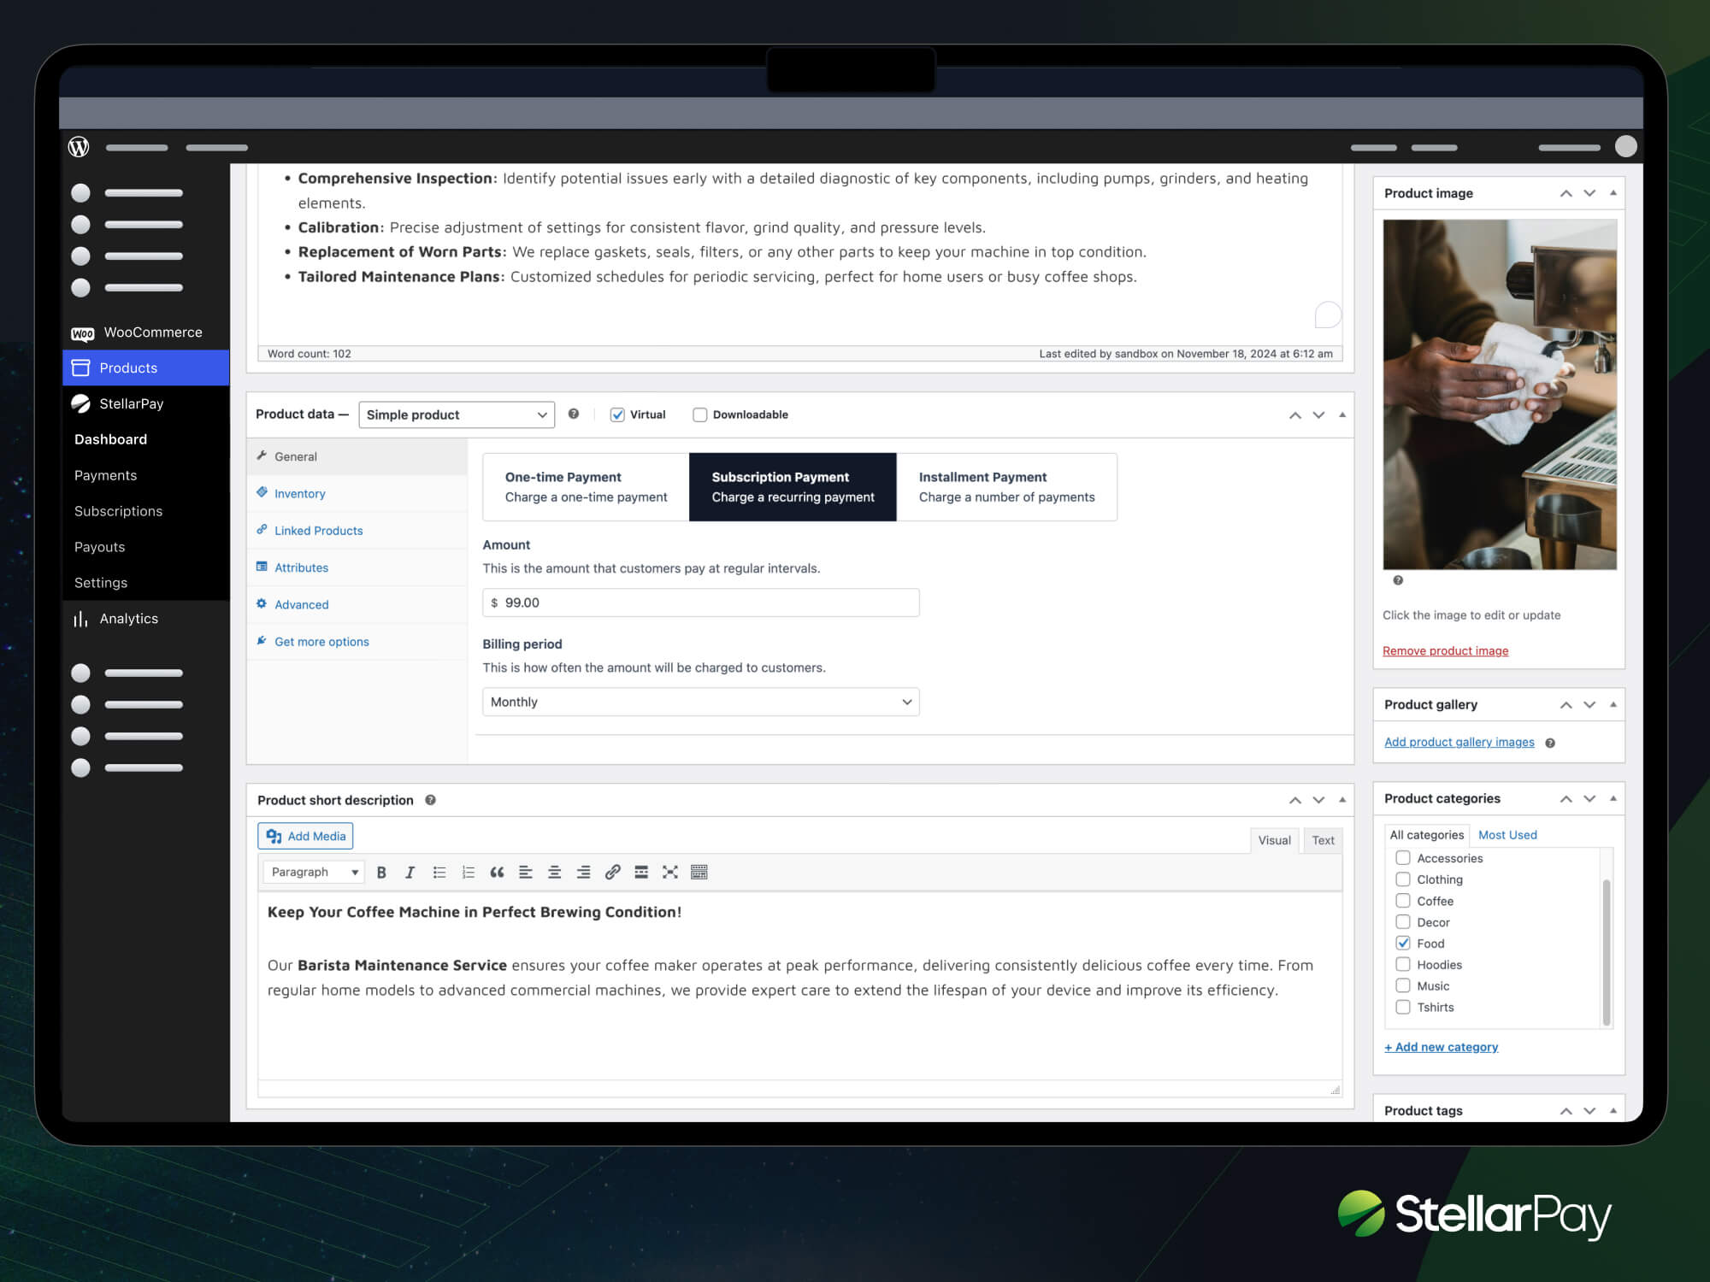Move Product image panel up
The height and width of the screenshot is (1282, 1710).
(x=1566, y=194)
